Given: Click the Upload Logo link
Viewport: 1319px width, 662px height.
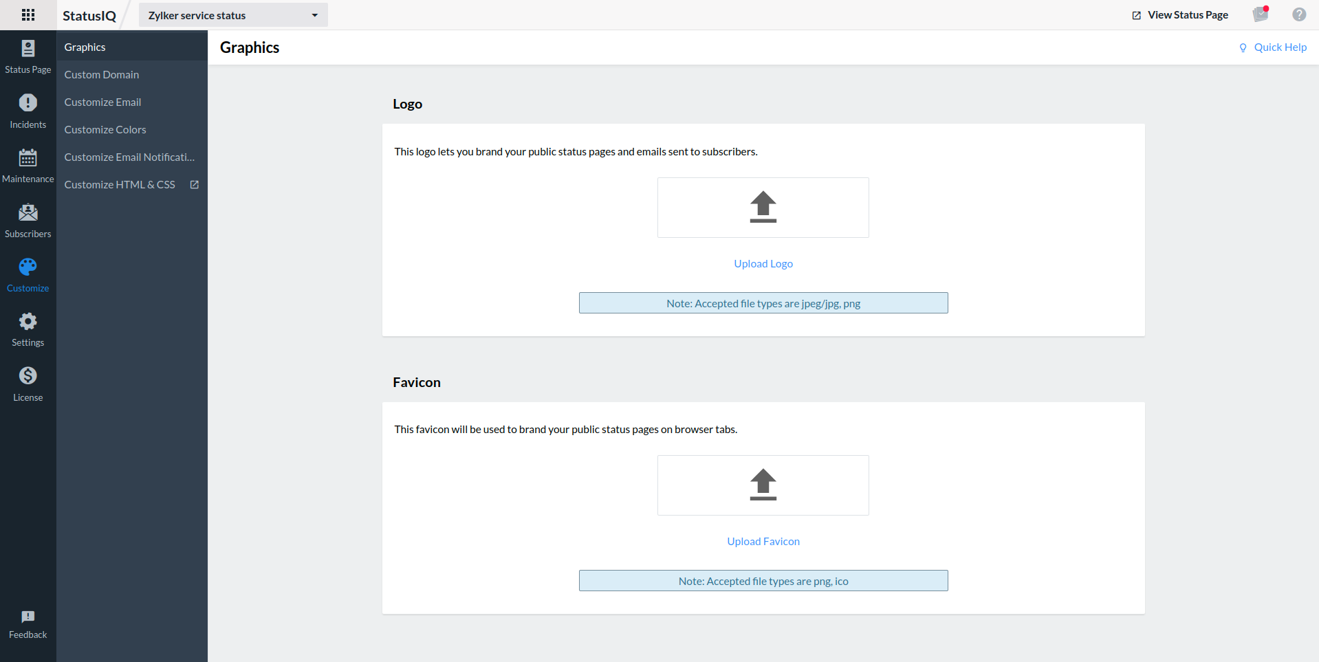Looking at the screenshot, I should pyautogui.click(x=763, y=264).
